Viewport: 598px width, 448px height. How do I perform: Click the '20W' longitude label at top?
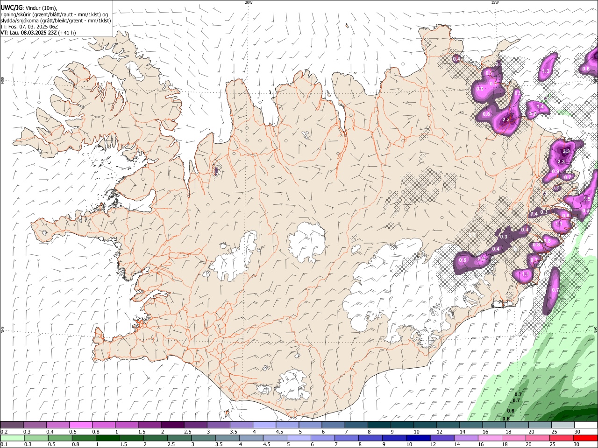pyautogui.click(x=249, y=2)
